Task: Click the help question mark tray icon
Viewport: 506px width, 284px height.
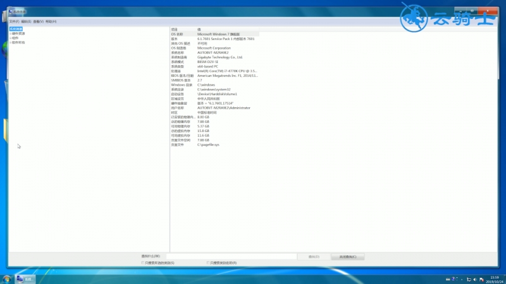Action: pos(454,279)
